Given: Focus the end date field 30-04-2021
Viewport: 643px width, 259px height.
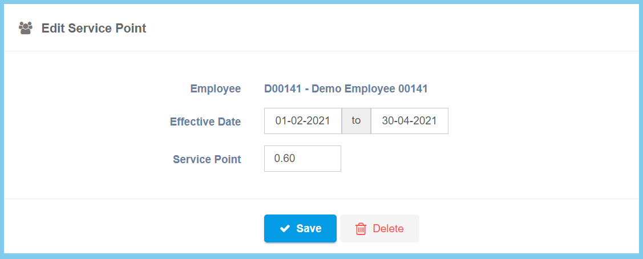Looking at the screenshot, I should click(409, 121).
